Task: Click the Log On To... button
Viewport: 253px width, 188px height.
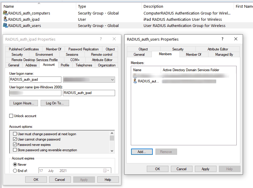Action: pos(55,103)
